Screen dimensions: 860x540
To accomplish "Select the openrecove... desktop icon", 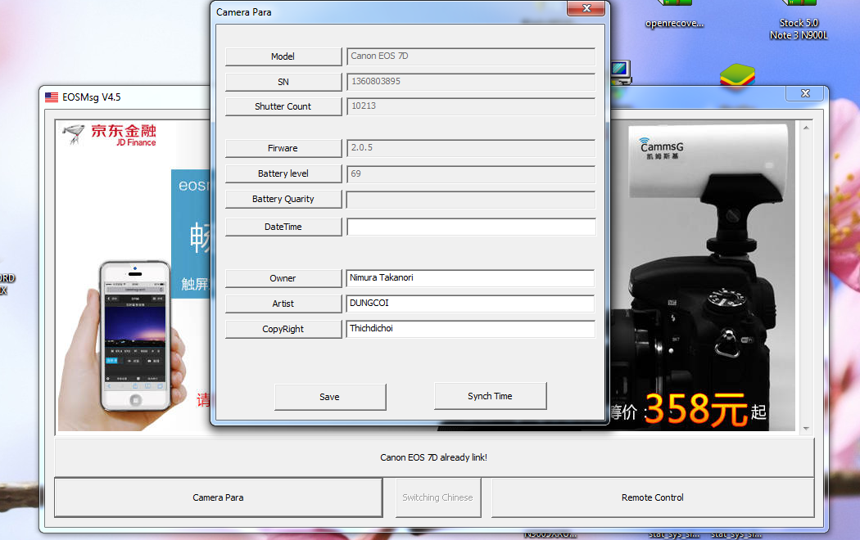I will click(674, 16).
